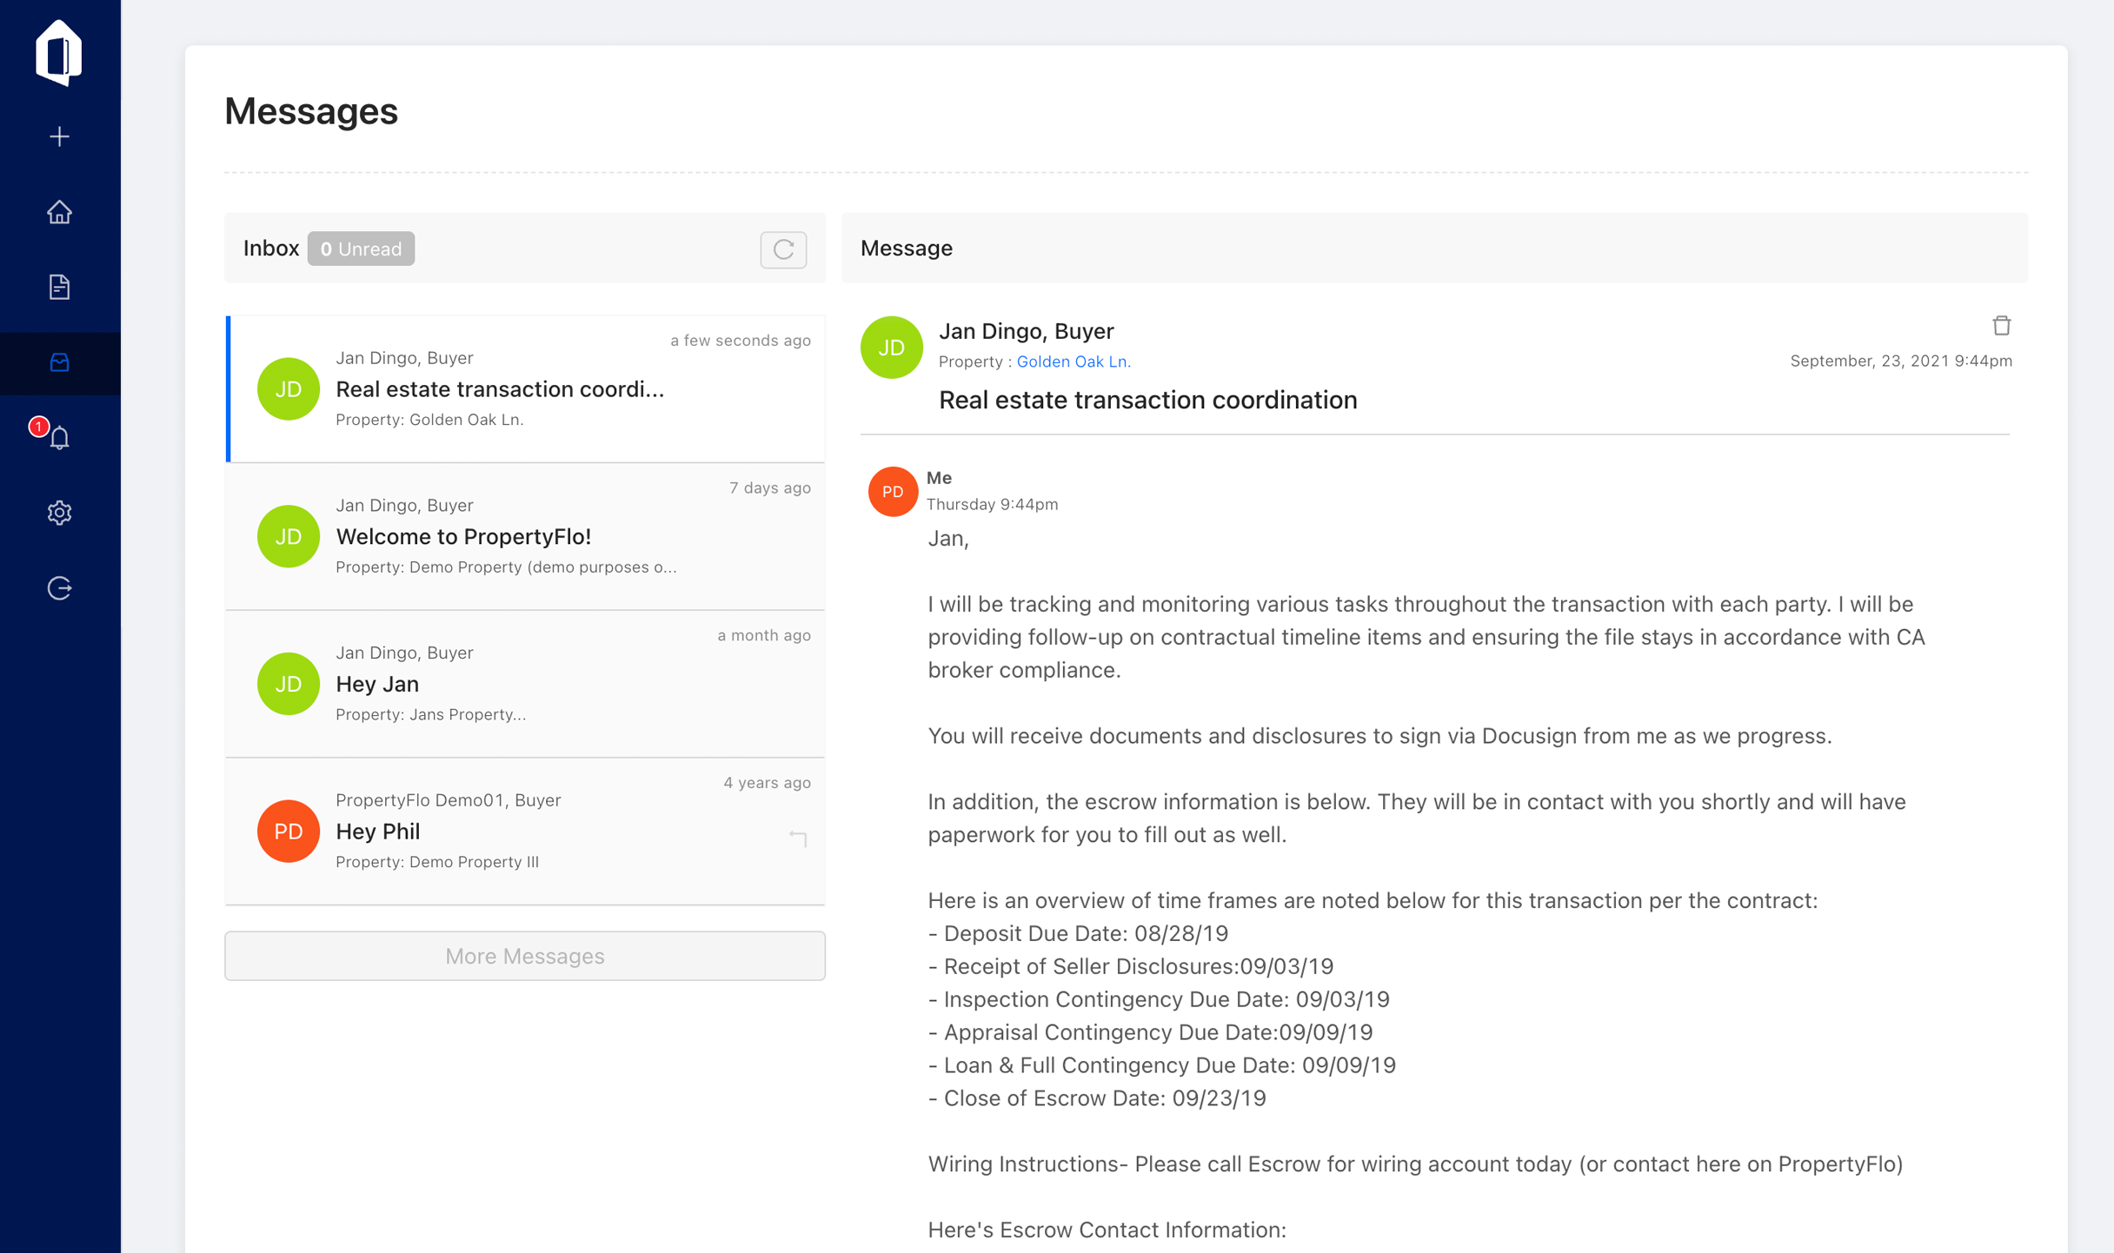Open the Golden Oak Ln. property link

click(1074, 361)
